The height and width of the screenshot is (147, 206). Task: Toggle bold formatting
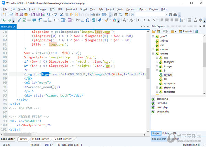tap(139, 20)
